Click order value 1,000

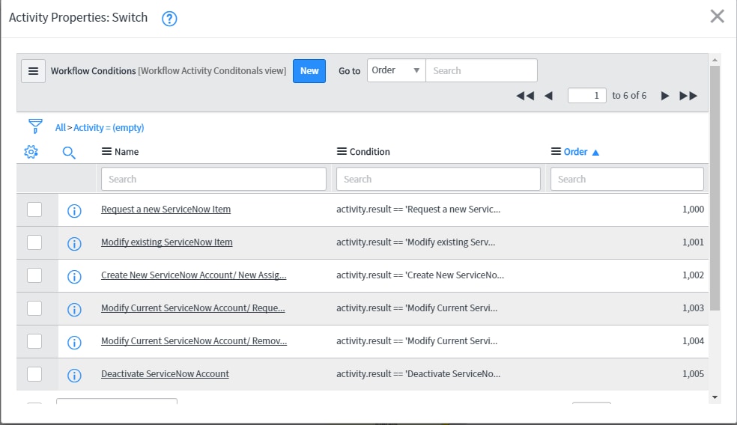click(693, 209)
